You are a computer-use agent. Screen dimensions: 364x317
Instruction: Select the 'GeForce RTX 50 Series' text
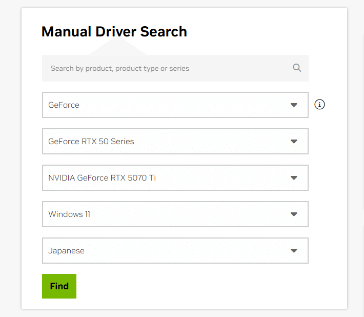tap(91, 142)
